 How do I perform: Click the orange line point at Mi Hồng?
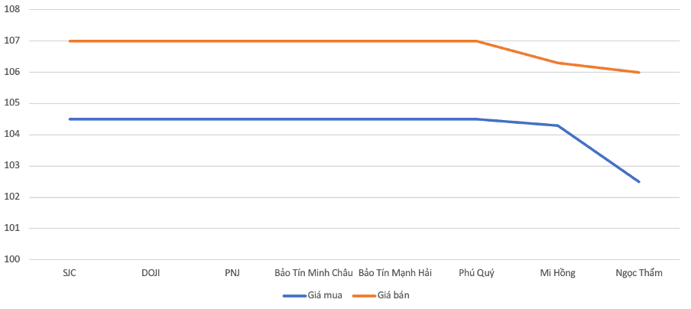click(558, 63)
